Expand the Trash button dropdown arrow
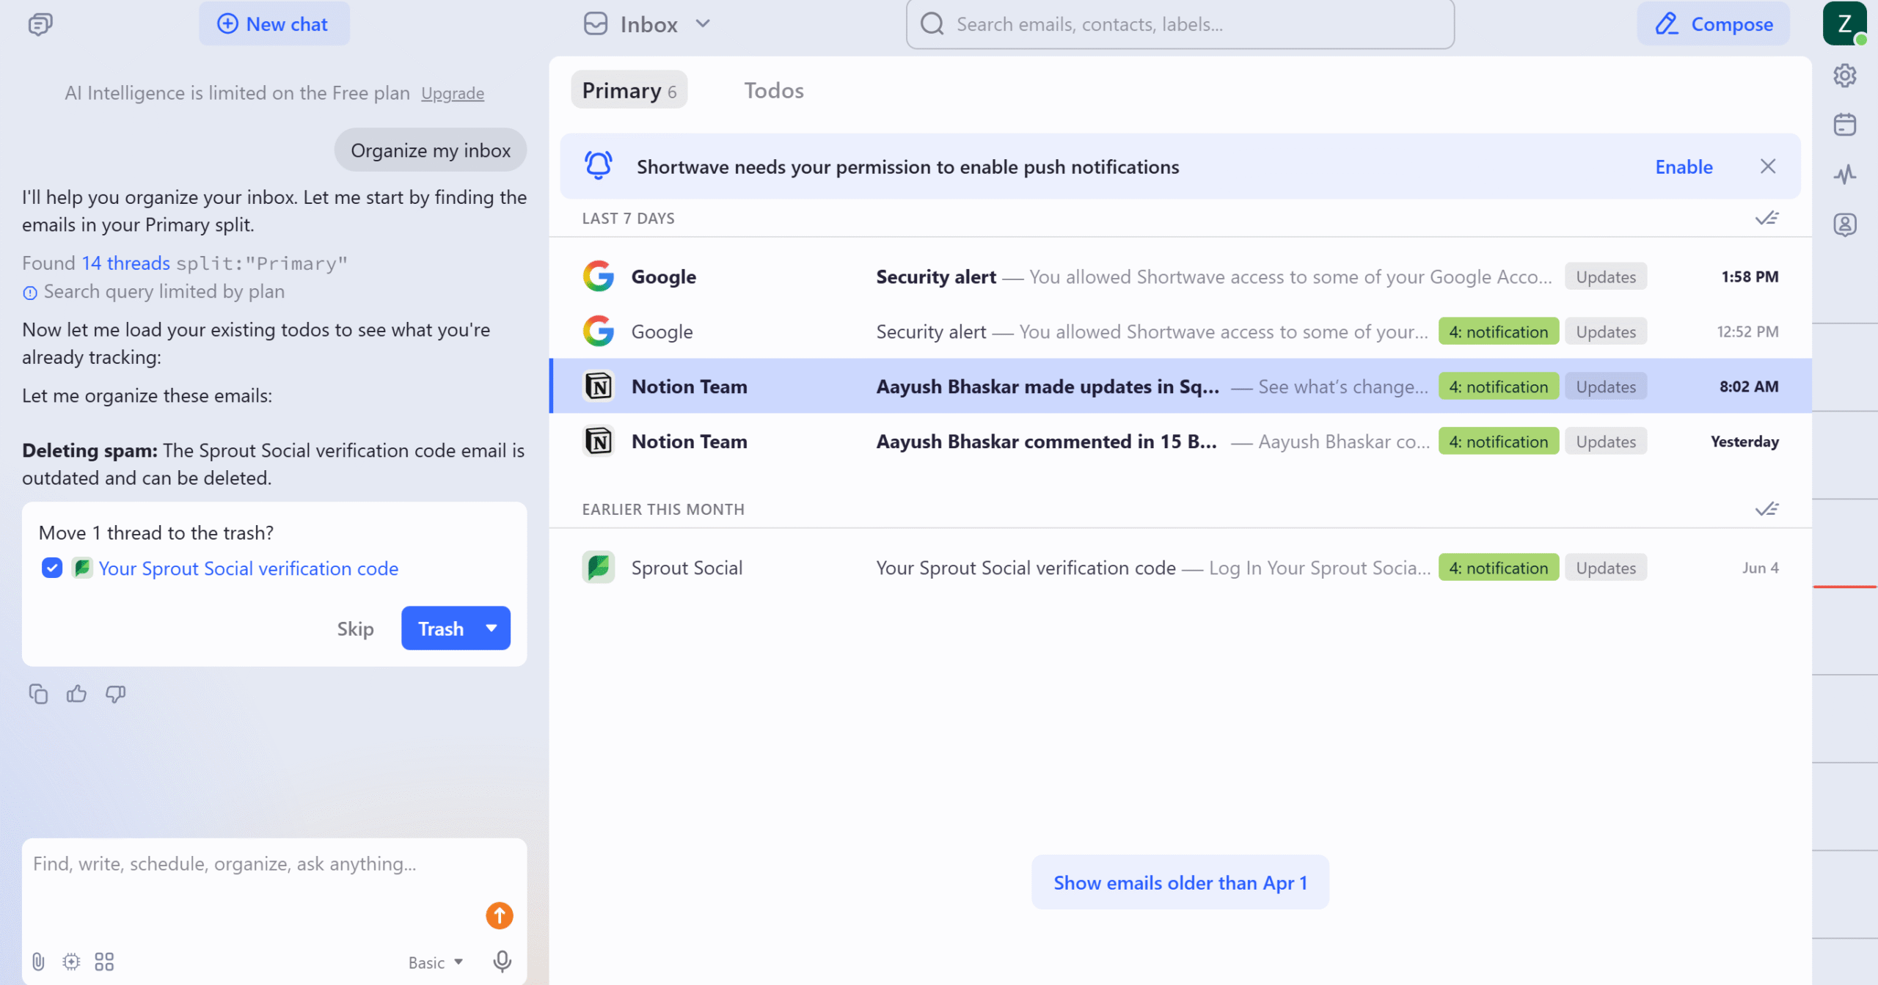This screenshot has width=1878, height=985. coord(492,629)
